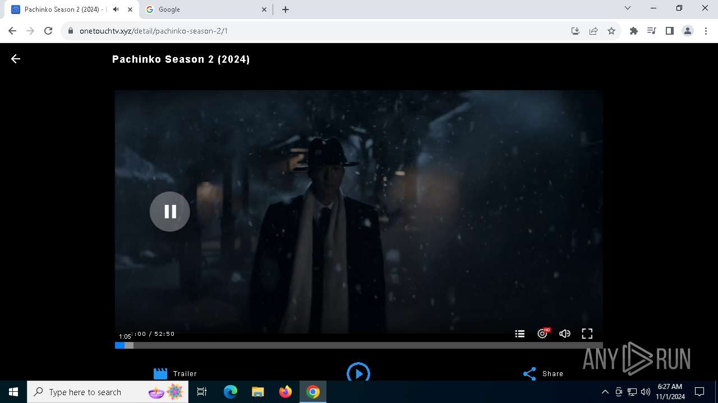Click the install app icon
Viewport: 718px width, 403px height.
pyautogui.click(x=576, y=31)
